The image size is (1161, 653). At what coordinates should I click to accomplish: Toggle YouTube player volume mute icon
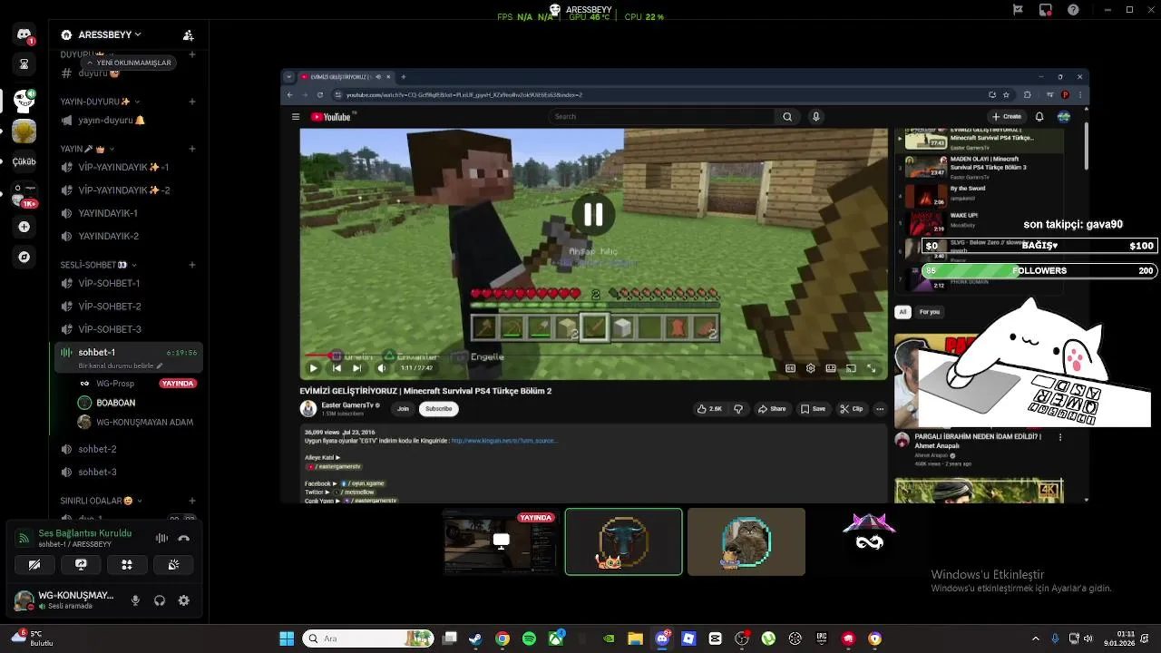click(381, 368)
